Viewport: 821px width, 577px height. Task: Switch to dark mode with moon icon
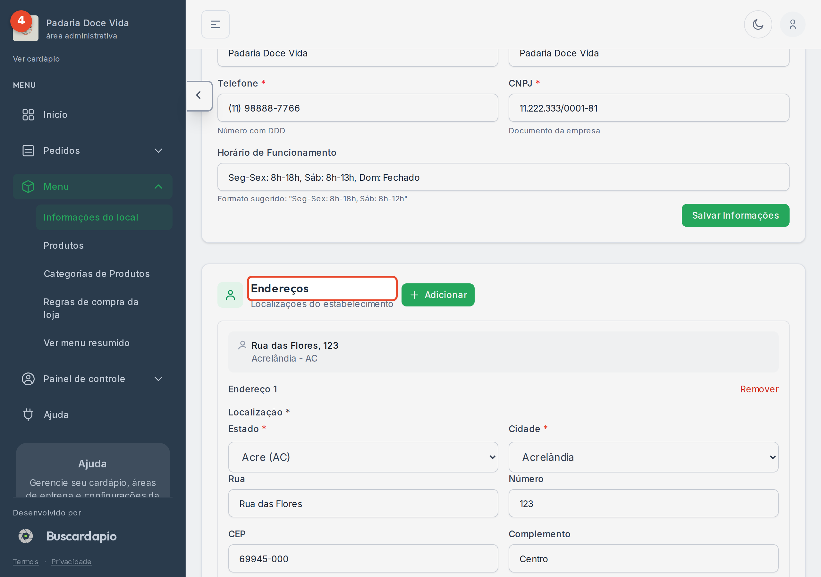coord(758,24)
